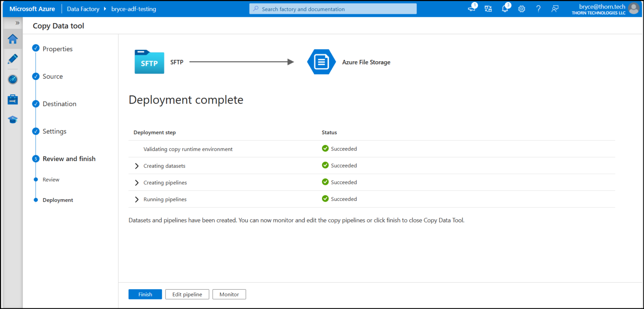Open the announcements megaphone icon
This screenshot has width=644, height=309.
coord(471,9)
